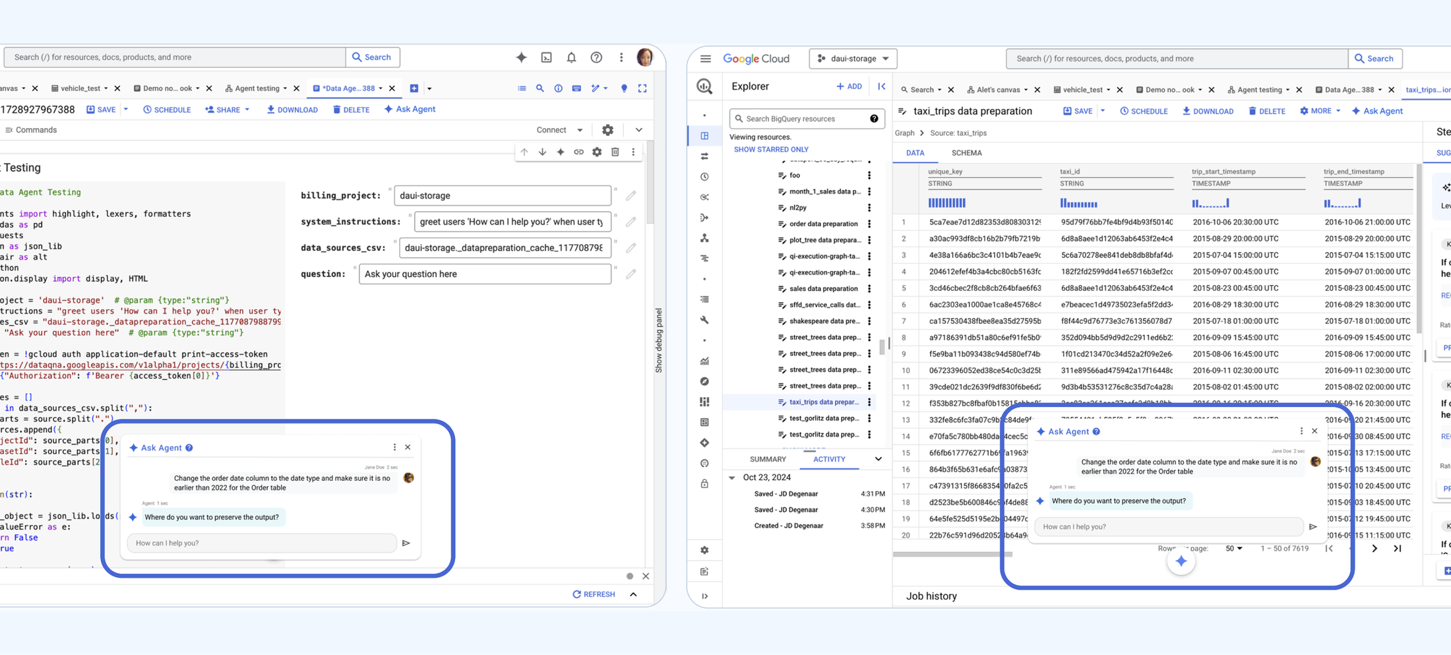Collapse the Oct 23, 2024 activity group
Image resolution: width=1451 pixels, height=655 pixels.
point(732,478)
